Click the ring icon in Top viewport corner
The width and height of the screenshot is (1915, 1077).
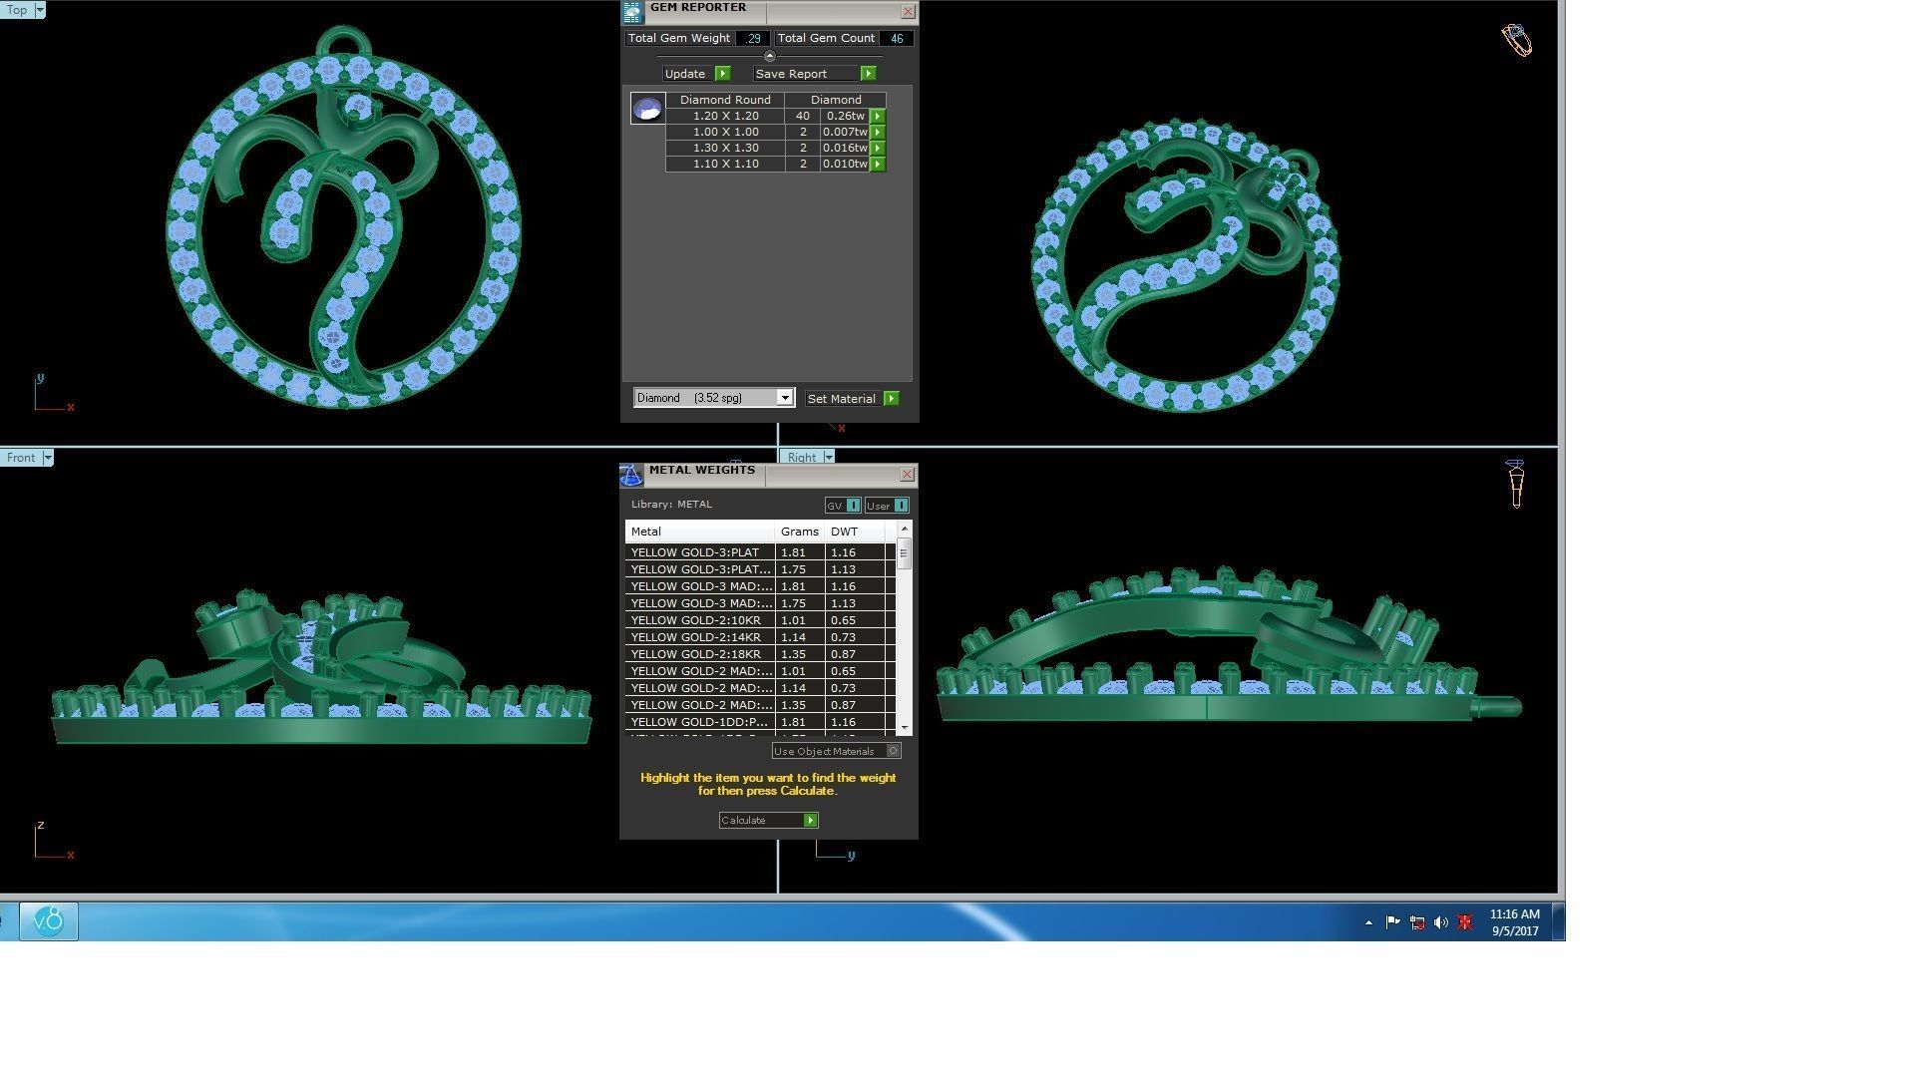point(1516,40)
